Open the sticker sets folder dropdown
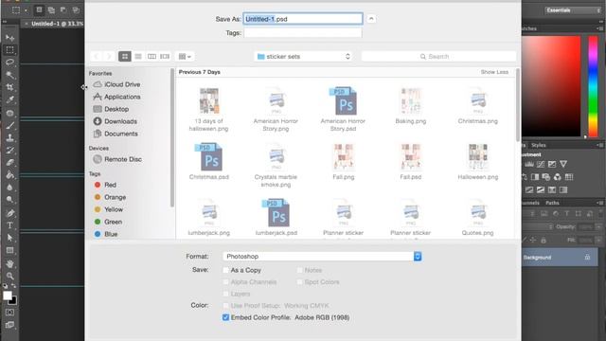 [303, 57]
